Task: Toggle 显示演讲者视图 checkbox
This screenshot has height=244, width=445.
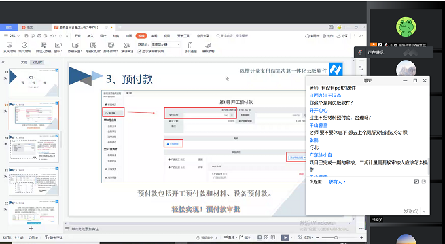Action: coord(139,52)
